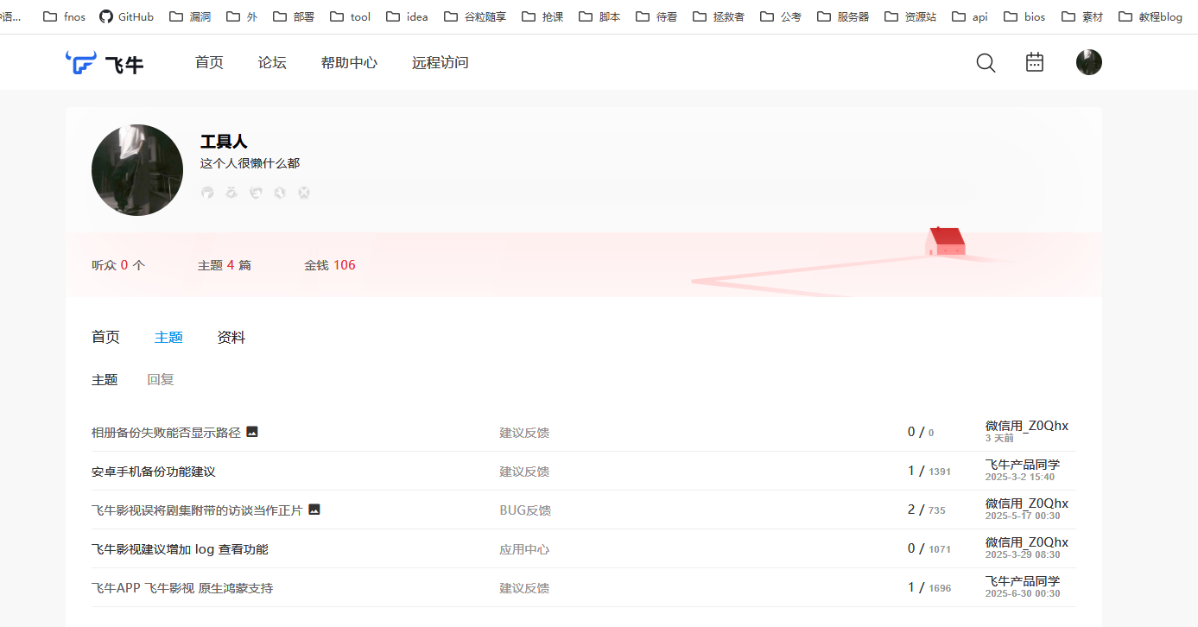The height and width of the screenshot is (627, 1198).
Task: Go to 首页 in the top navigation
Action: [x=209, y=63]
